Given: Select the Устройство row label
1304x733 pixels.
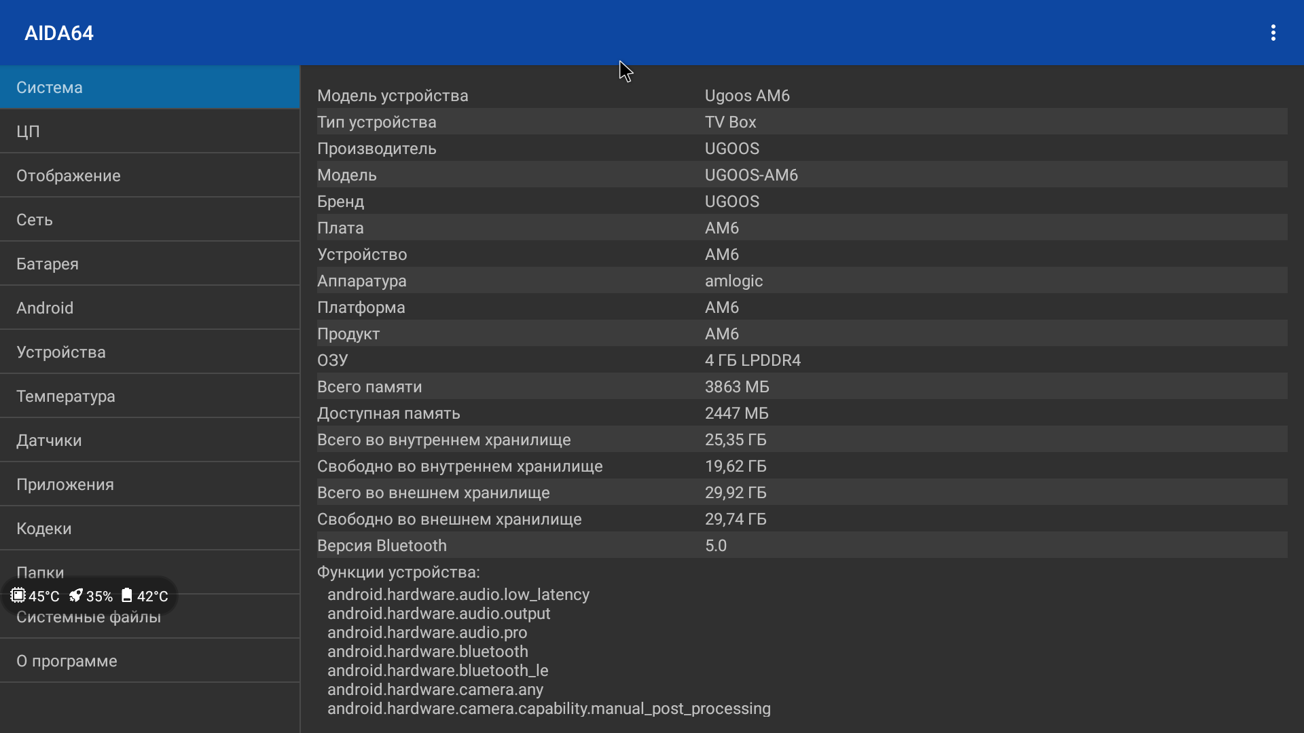Looking at the screenshot, I should click(362, 255).
